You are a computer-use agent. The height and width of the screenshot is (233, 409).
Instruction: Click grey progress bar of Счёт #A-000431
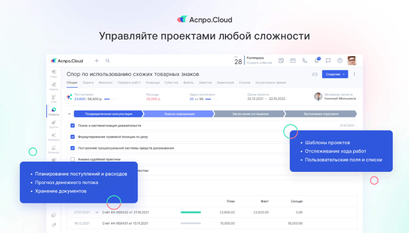pos(191,223)
